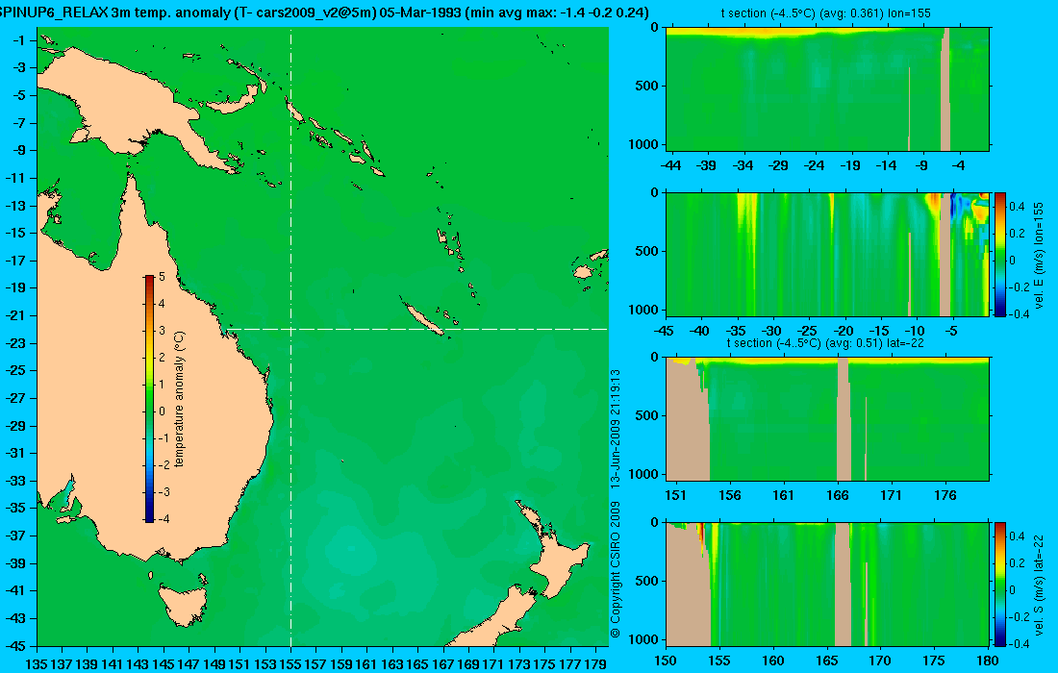Image resolution: width=1058 pixels, height=673 pixels.
Task: Open the temperature section plot at lon=155
Action: coord(827,89)
